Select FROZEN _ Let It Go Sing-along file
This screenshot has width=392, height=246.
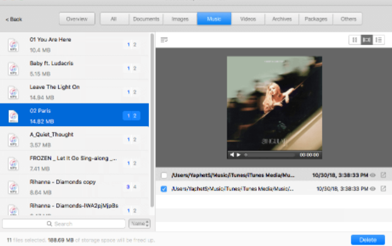(x=74, y=163)
